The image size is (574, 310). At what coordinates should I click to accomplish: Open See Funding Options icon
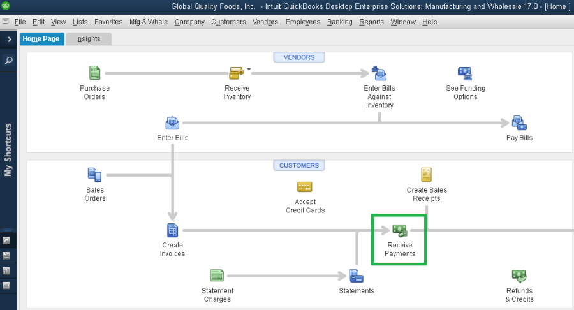point(465,73)
